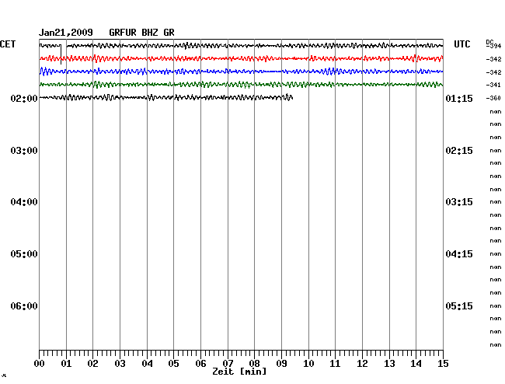This screenshot has height=384, width=505.
Task: Click the 05:00 CET time label
Action: coord(24,254)
